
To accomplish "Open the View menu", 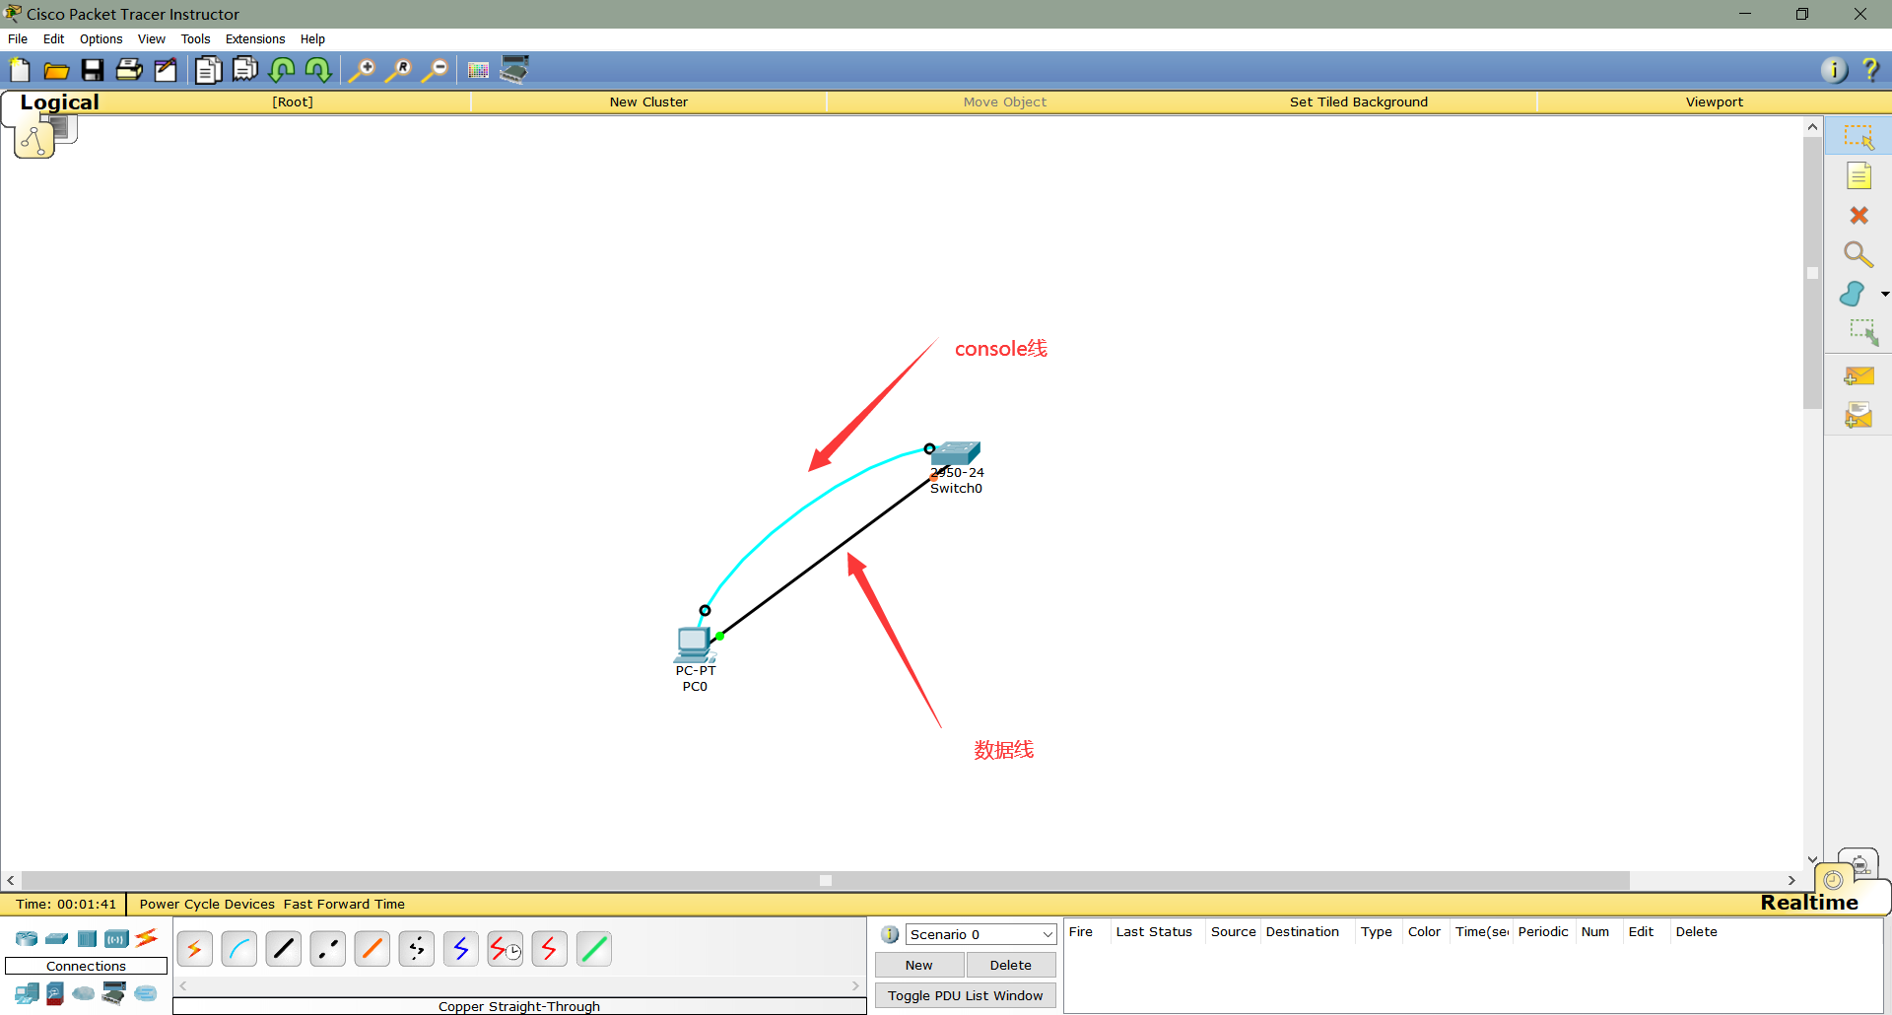I will point(152,39).
